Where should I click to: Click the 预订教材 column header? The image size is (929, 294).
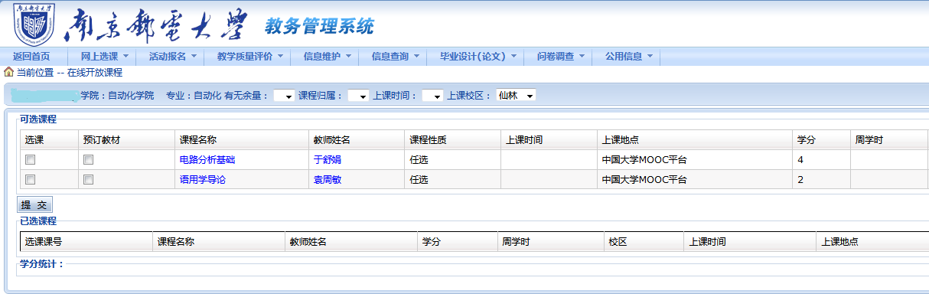tap(102, 140)
